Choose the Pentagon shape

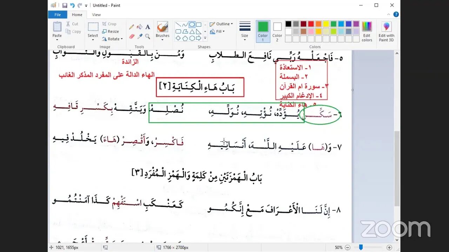[185, 38]
